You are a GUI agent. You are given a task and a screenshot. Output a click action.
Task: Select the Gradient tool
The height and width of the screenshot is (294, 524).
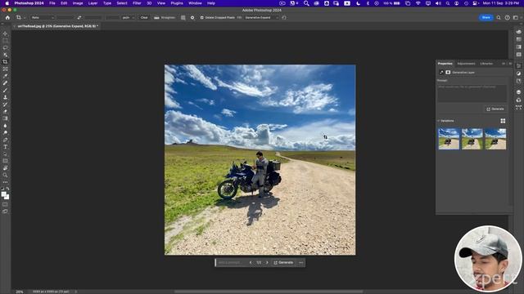click(5, 118)
